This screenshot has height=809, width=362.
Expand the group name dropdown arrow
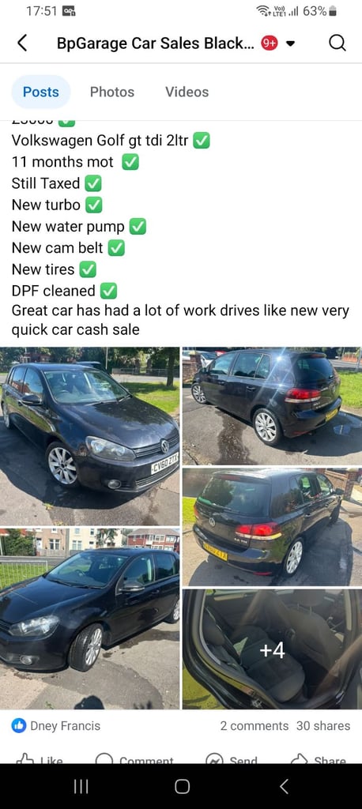(x=290, y=44)
